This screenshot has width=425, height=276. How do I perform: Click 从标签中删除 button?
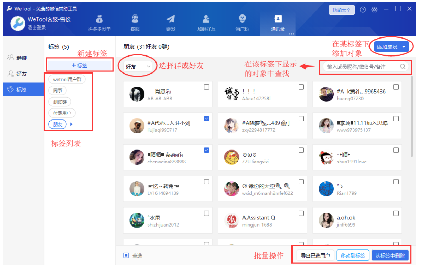pyautogui.click(x=390, y=256)
